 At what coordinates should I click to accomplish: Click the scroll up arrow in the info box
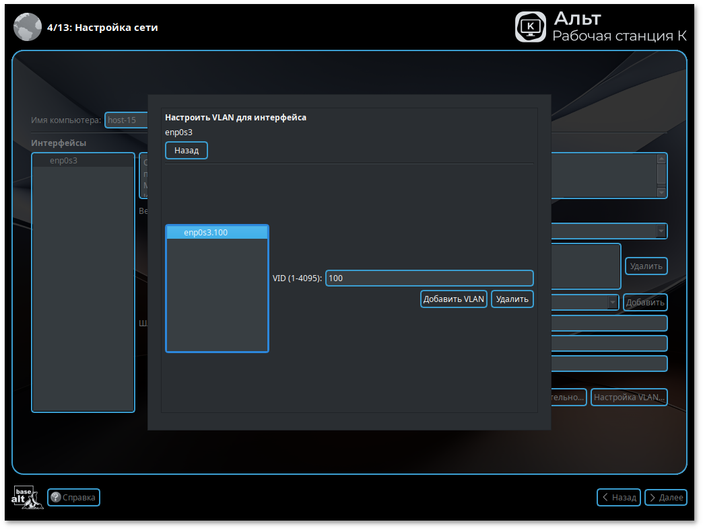coord(661,159)
